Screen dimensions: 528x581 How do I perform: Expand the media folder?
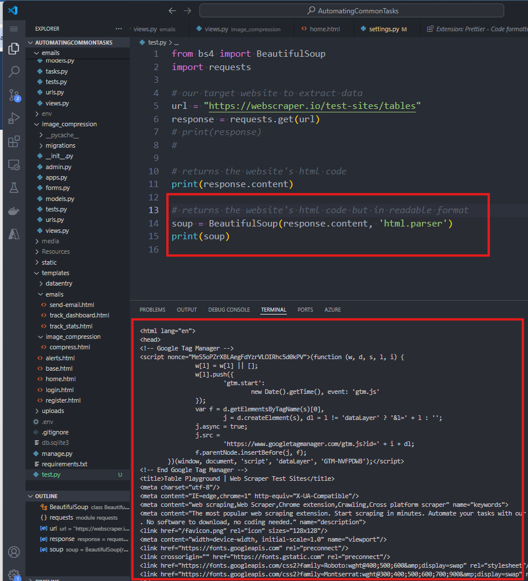[x=78, y=241]
